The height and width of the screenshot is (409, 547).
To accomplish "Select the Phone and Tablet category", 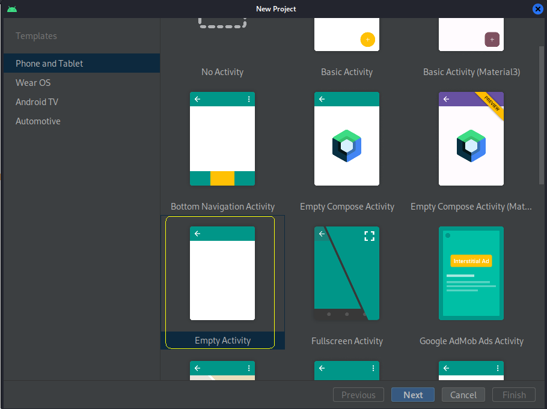I will coord(82,64).
